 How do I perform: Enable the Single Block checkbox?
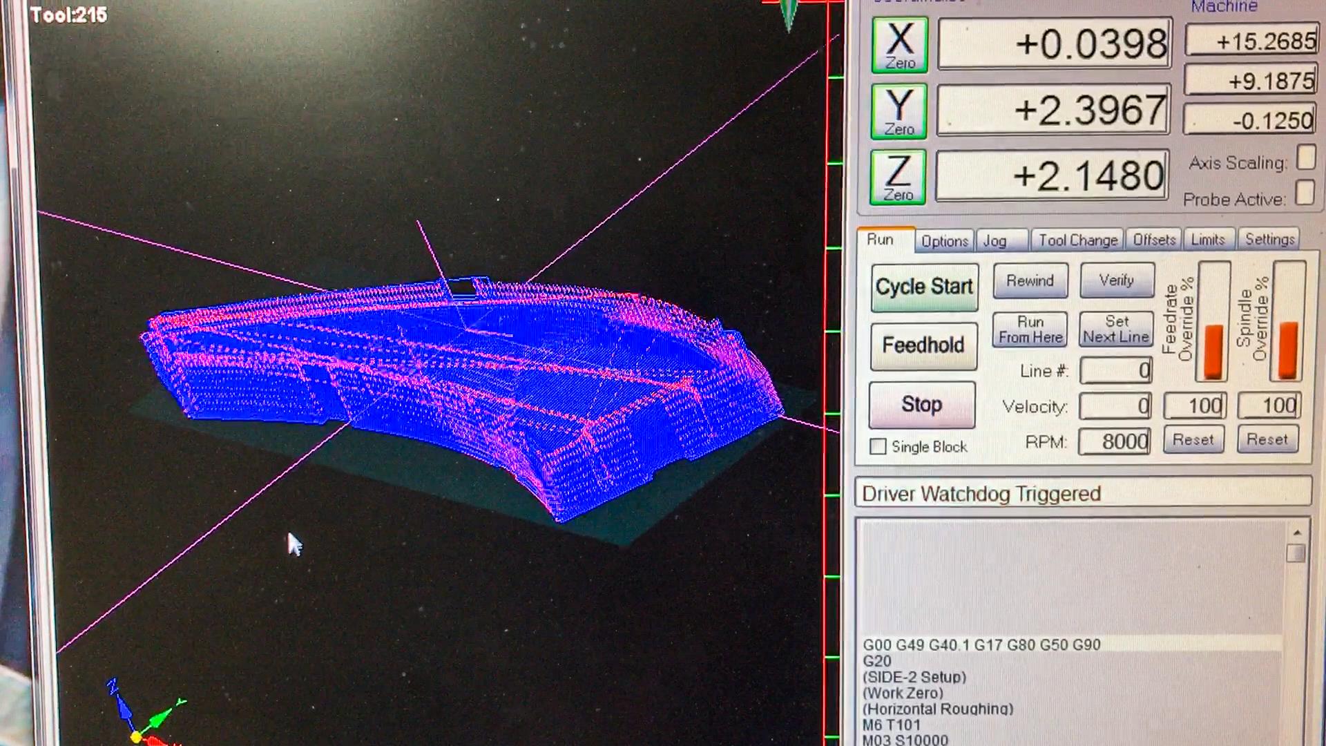[x=878, y=447]
